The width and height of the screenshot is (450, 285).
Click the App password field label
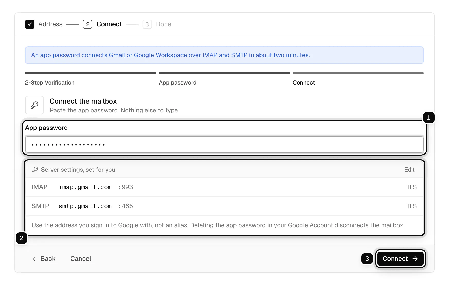pyautogui.click(x=46, y=128)
